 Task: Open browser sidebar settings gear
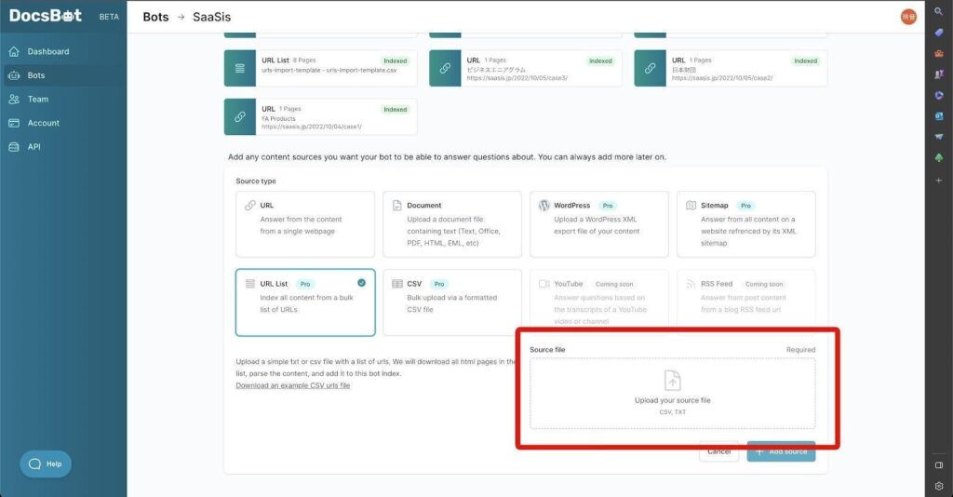click(939, 485)
